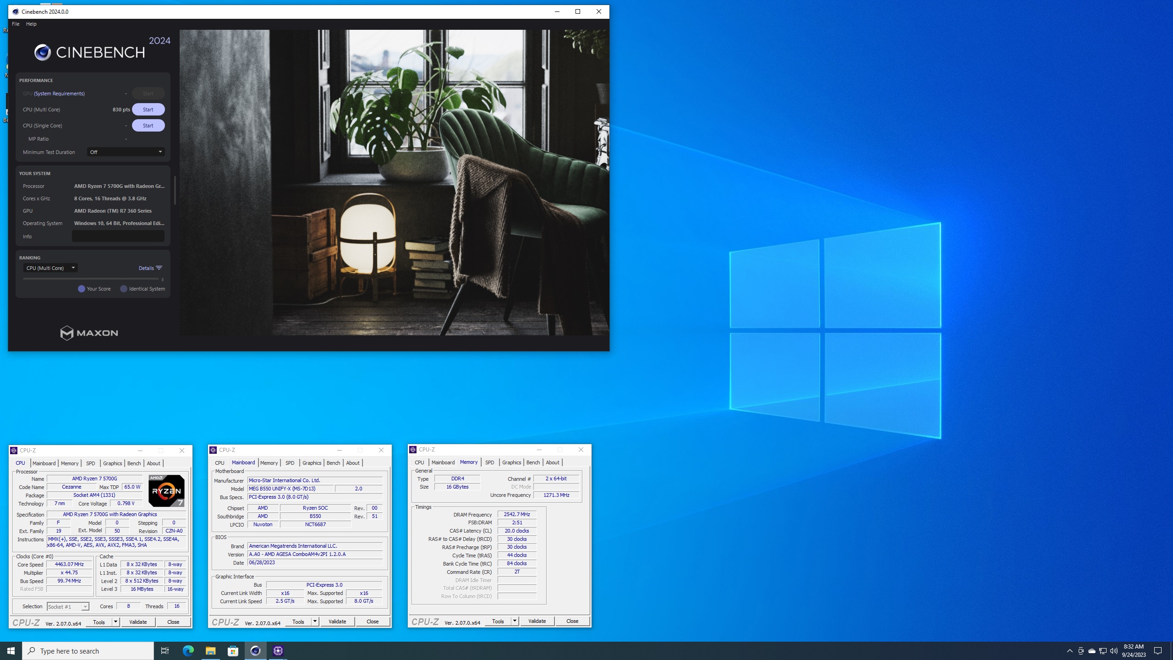Click the Ryzen 7 logo in CPU-Z
This screenshot has width=1173, height=660.
(166, 490)
